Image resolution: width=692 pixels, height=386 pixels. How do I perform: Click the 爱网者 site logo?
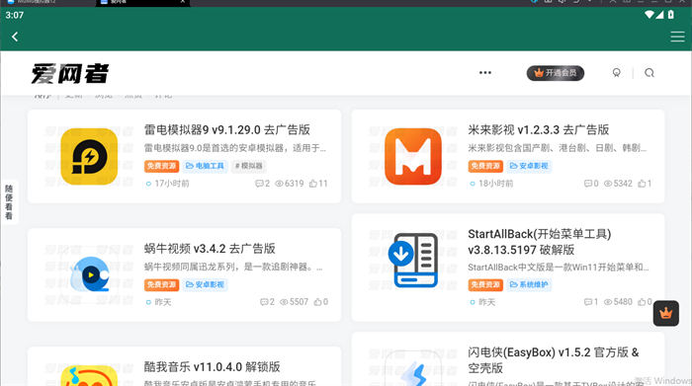coord(70,73)
